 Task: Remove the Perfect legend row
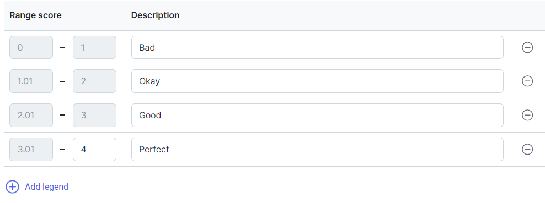(x=527, y=149)
